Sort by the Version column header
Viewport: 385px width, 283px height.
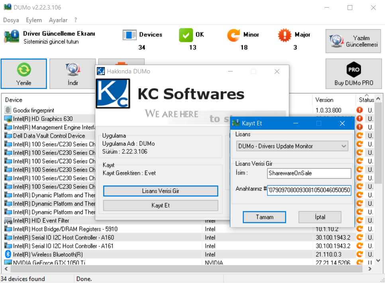coord(324,100)
